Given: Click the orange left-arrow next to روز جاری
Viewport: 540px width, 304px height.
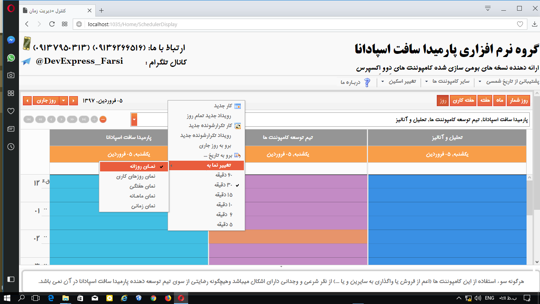Looking at the screenshot, I should click(27, 101).
